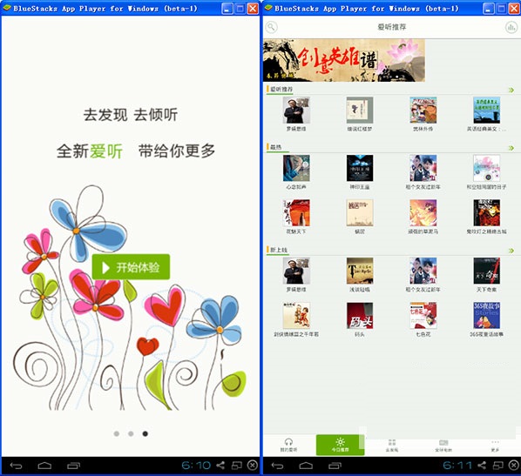Tap share icon beside 6:11 clock

pos(482,466)
